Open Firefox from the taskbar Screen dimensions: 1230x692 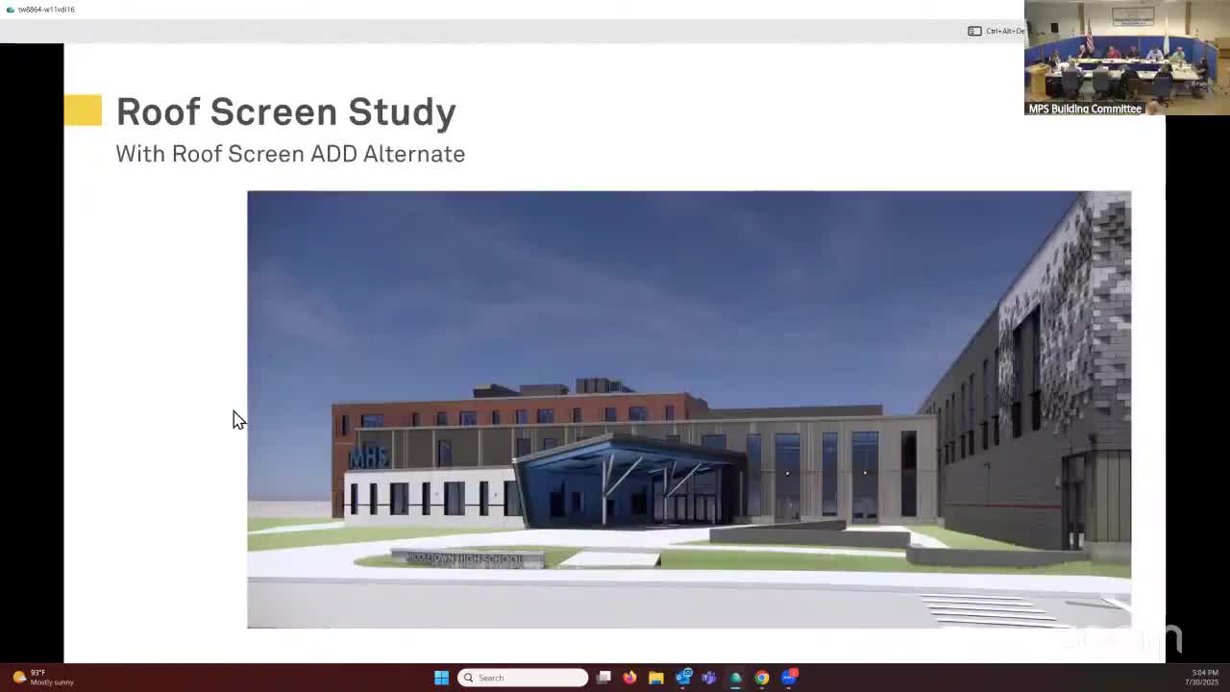(629, 678)
